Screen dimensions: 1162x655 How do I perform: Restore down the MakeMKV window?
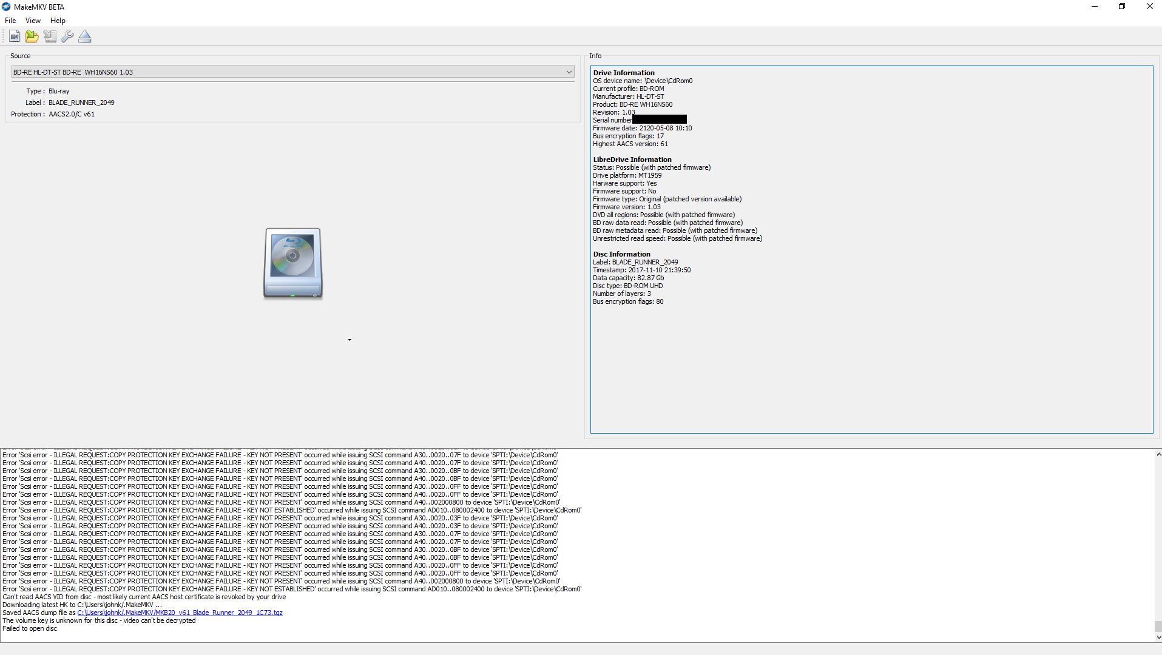click(1121, 7)
